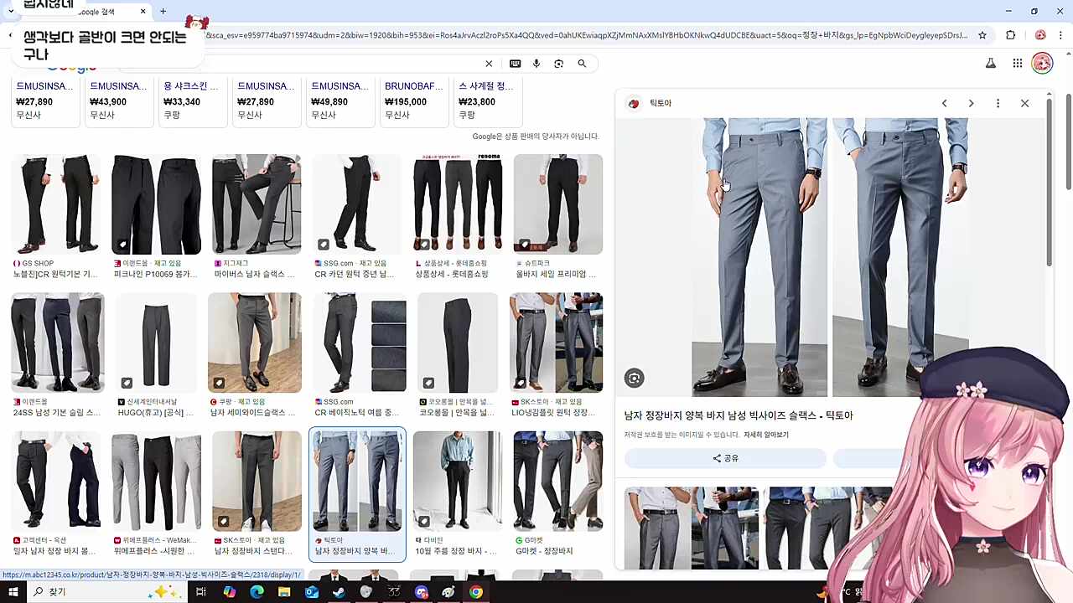The image size is (1073, 603).
Task: Bookmark this page with star icon
Action: (x=982, y=35)
